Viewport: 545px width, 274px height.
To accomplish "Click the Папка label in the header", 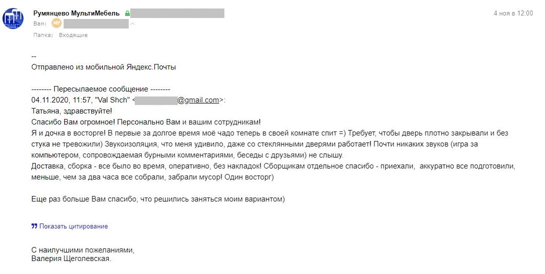I will pos(43,35).
